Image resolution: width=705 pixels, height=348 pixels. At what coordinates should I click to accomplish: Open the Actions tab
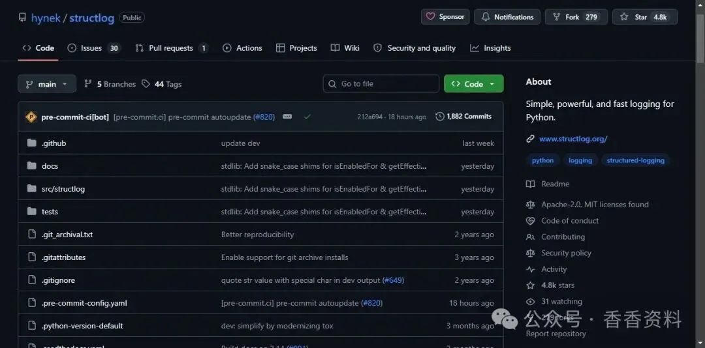[x=242, y=48]
